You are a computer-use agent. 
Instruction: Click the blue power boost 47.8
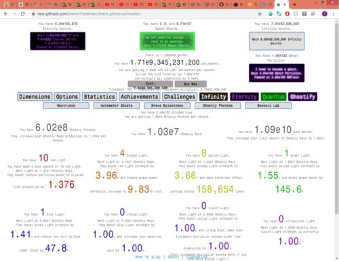[56, 248]
